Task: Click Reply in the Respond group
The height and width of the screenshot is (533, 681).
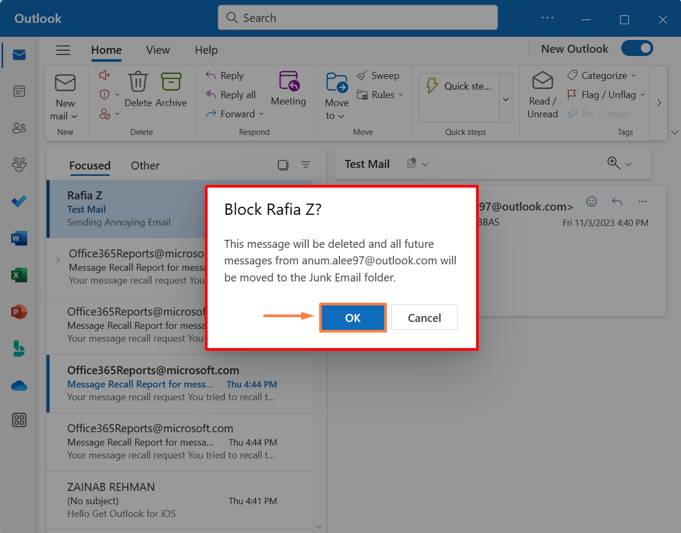Action: (x=225, y=76)
